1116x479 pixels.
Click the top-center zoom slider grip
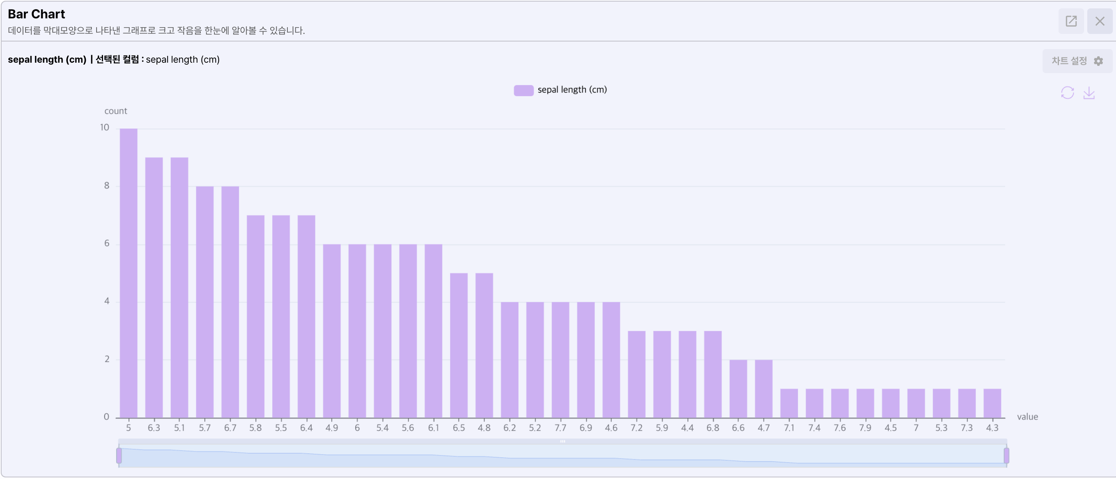click(562, 441)
